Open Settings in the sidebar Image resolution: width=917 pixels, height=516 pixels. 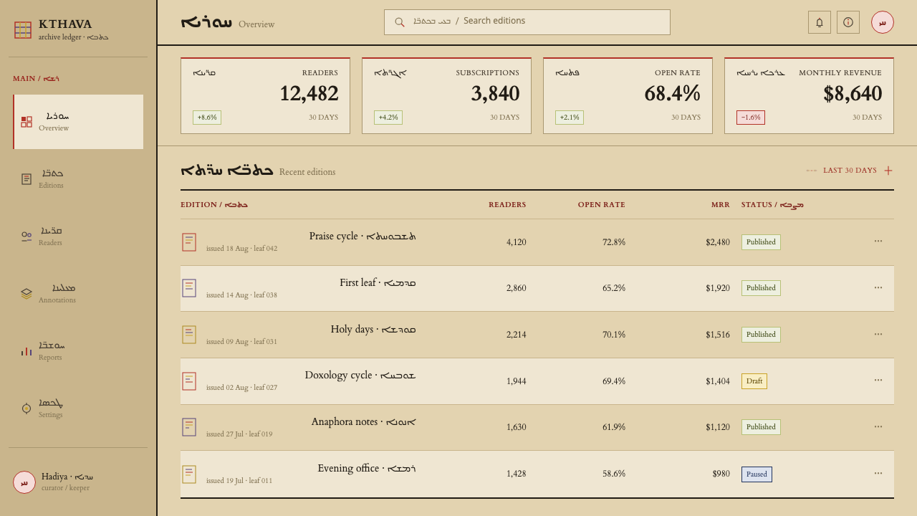point(78,408)
